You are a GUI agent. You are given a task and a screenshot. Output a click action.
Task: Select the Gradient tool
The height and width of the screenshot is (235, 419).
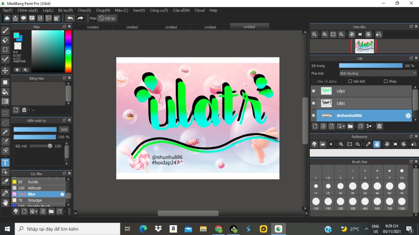pyautogui.click(x=5, y=101)
